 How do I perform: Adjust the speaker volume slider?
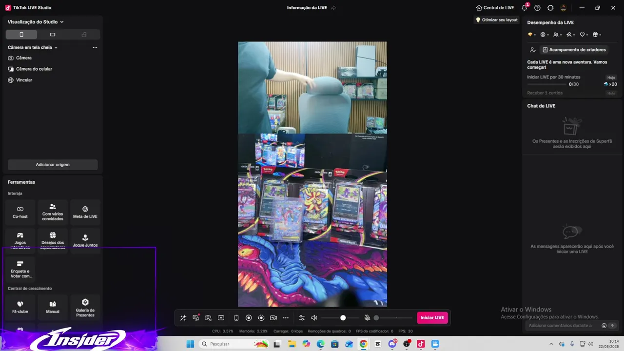pos(340,318)
